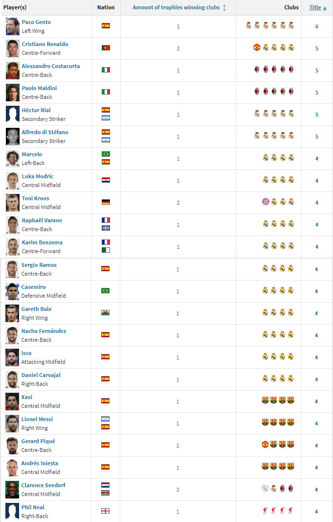
Task: Click Marcelo portrait thumbnail
Action: [x=13, y=158]
